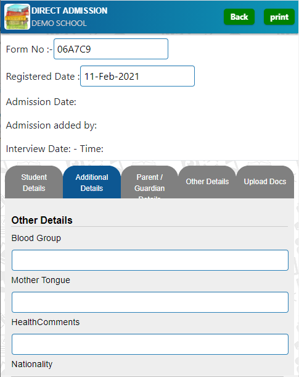This screenshot has width=299, height=377.
Task: Switch to the Other Details tab
Action: [x=207, y=182]
